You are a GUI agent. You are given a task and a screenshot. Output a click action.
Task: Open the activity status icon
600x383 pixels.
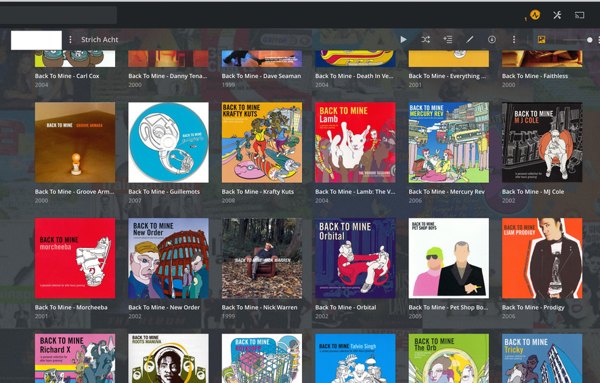(535, 16)
